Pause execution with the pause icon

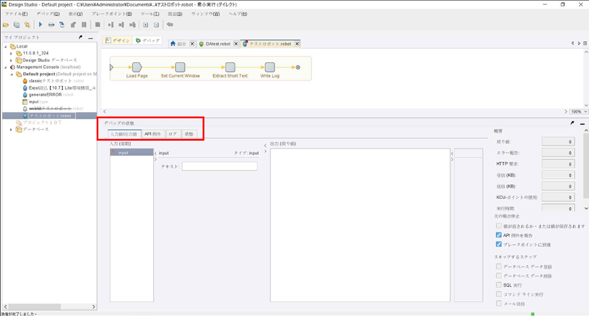pos(84,25)
